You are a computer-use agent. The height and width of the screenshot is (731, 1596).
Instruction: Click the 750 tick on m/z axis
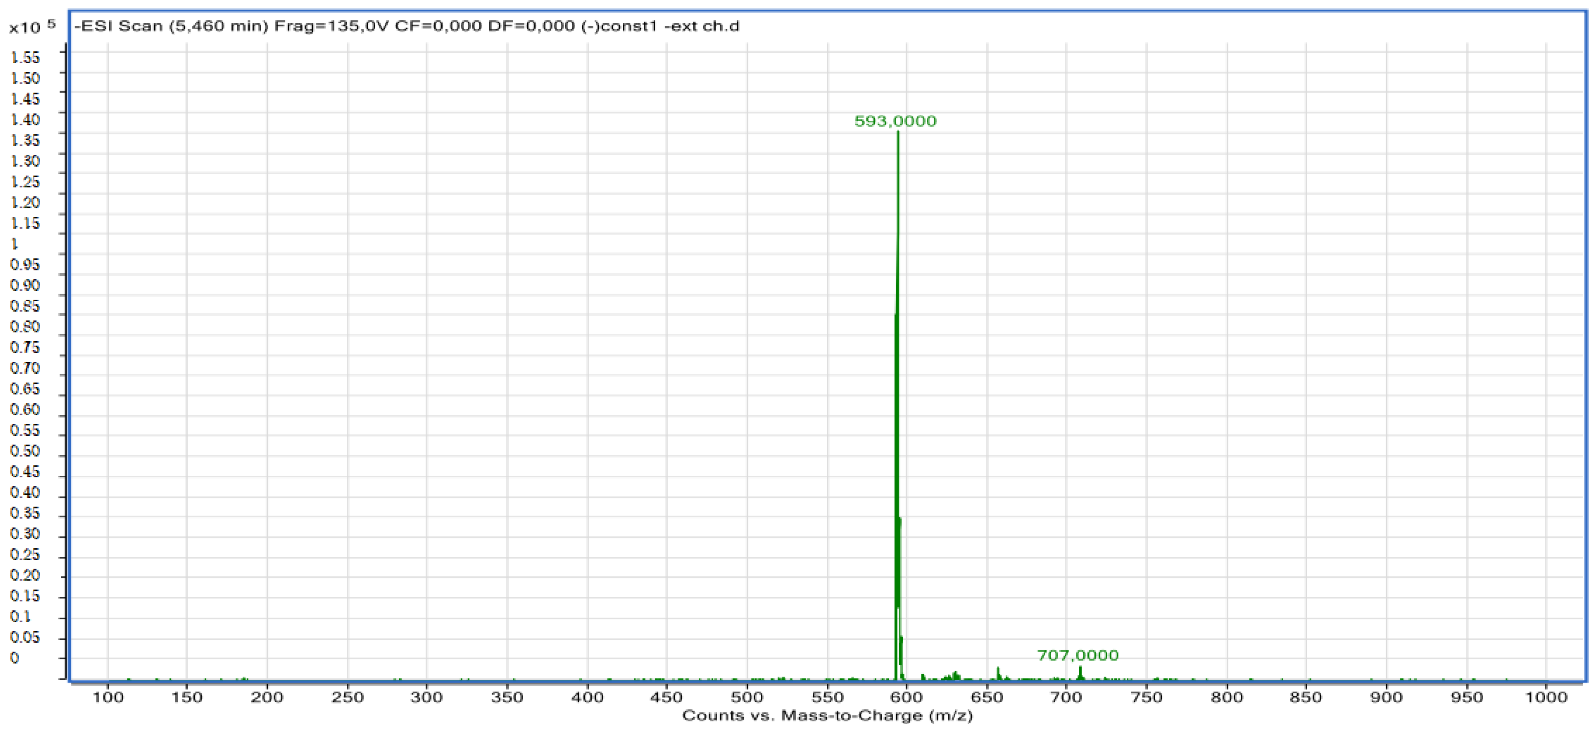pyautogui.click(x=1146, y=697)
